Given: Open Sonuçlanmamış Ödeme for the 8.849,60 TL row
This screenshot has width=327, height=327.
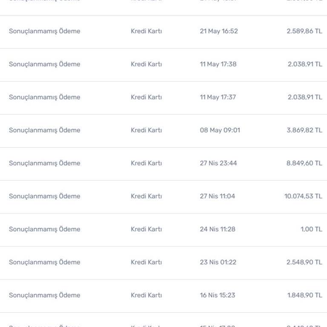Looking at the screenshot, I should (x=44, y=163).
